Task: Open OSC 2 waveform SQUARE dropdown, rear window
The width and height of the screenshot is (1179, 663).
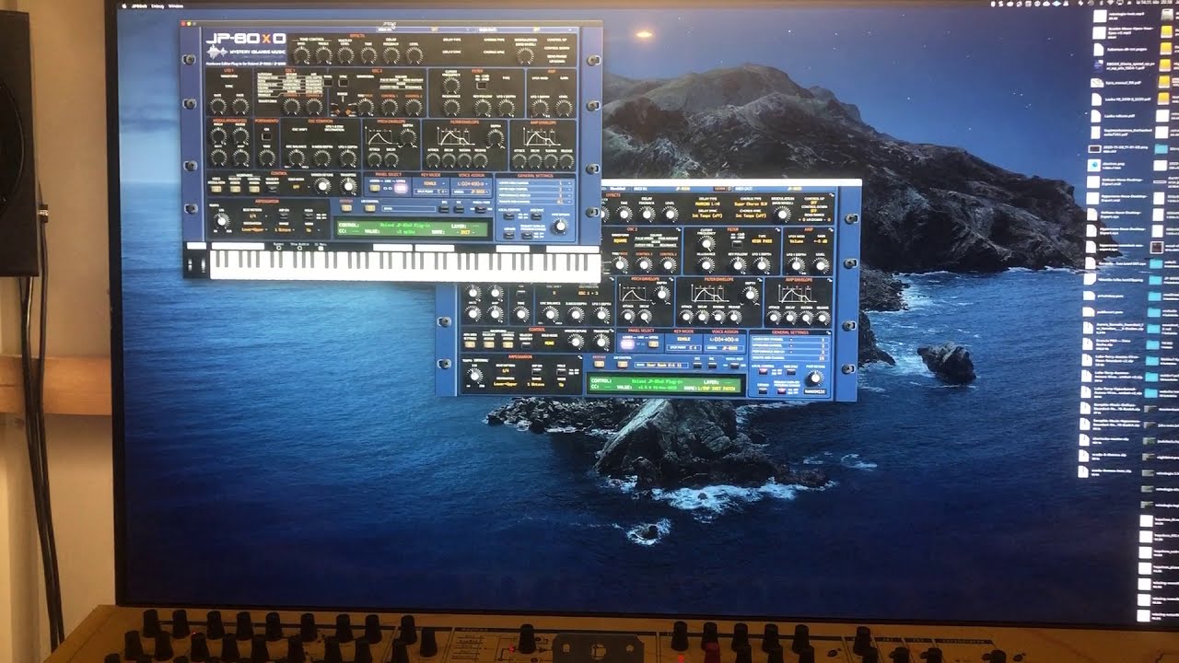Action: [620, 240]
